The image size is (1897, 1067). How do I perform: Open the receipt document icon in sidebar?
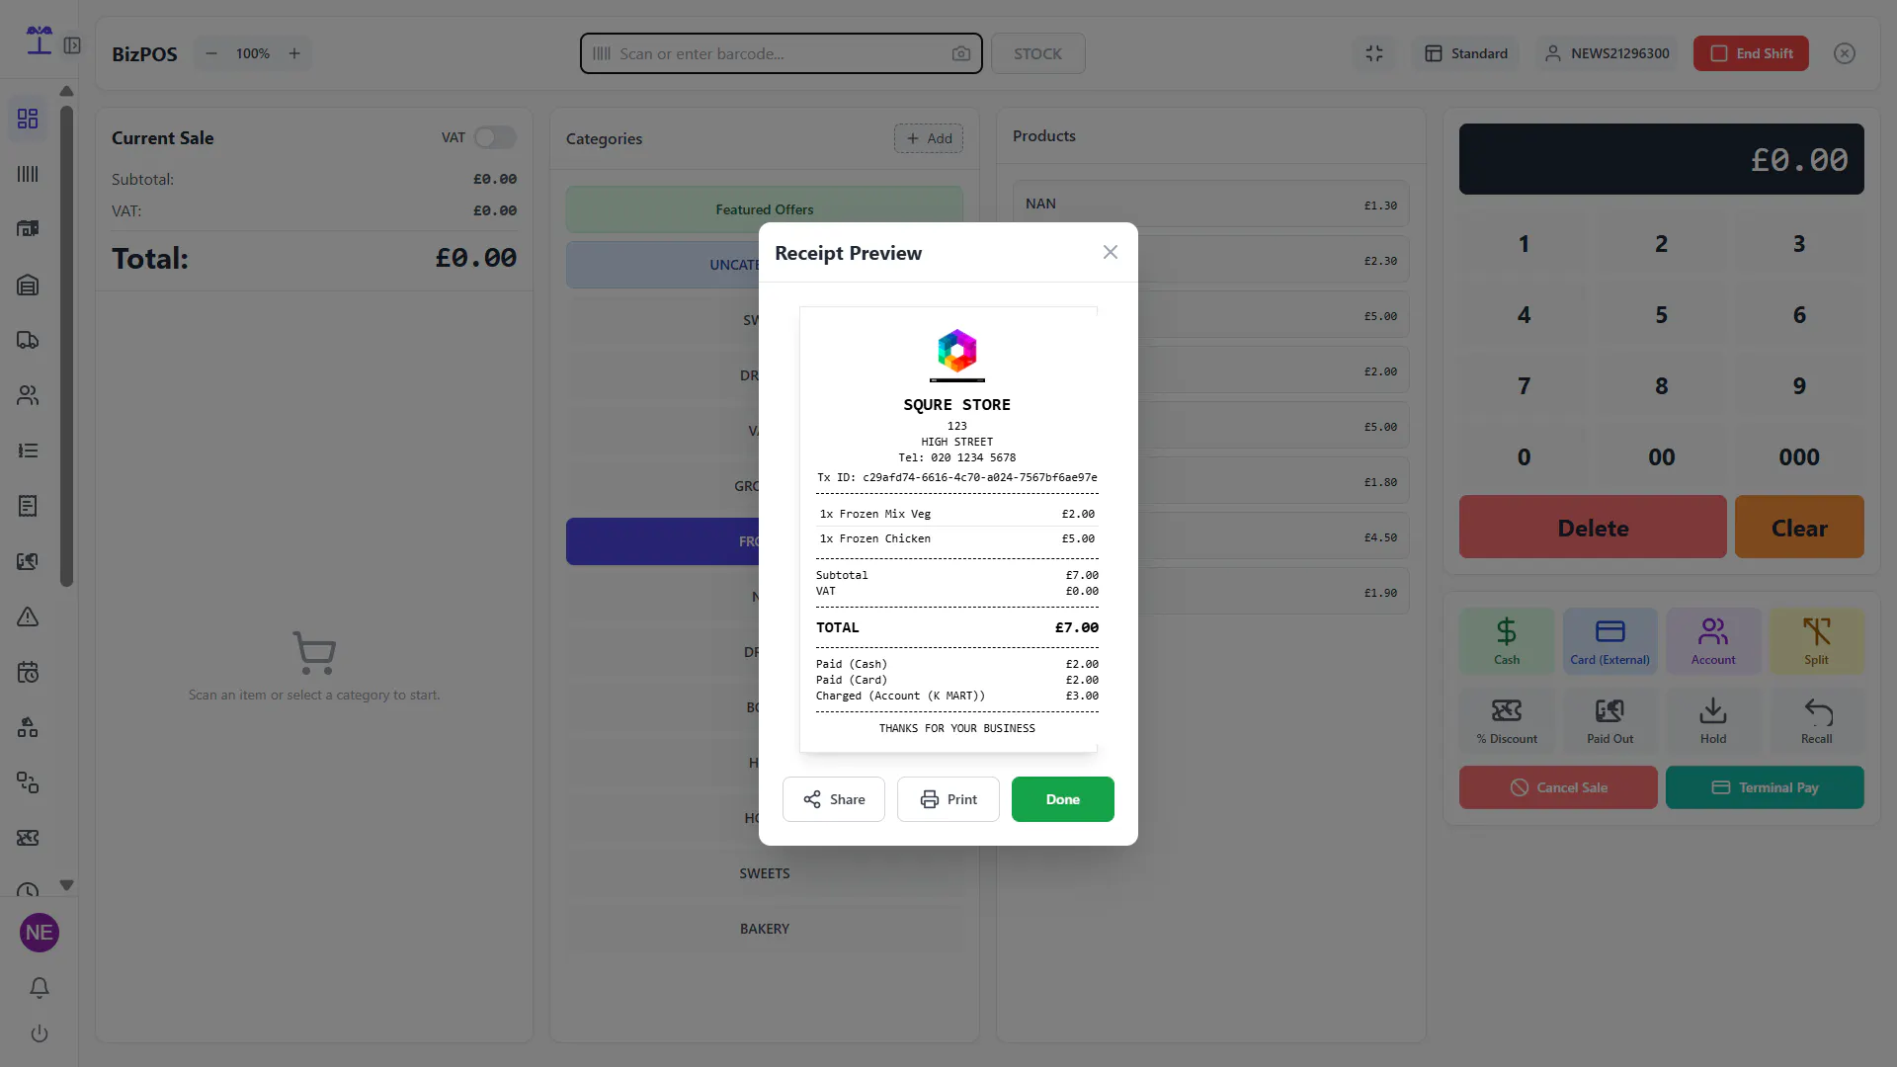[28, 506]
